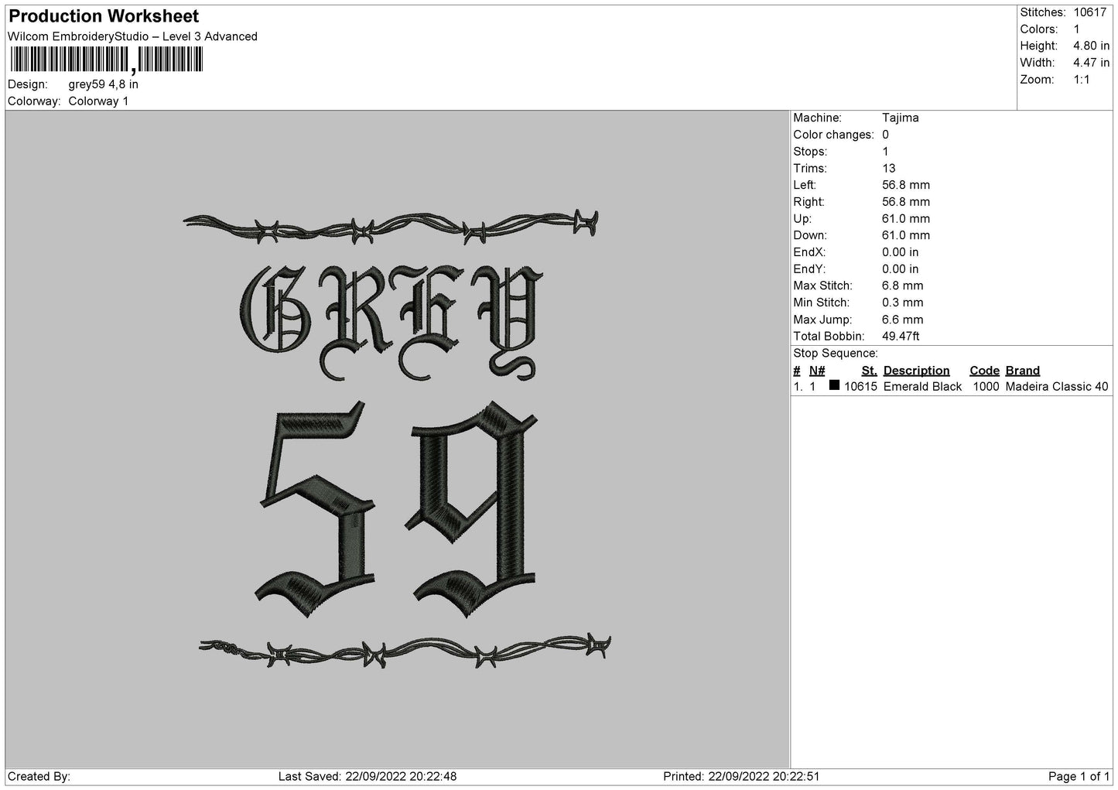Click the Page 1 of 1 indicator
1118x790 pixels.
[1079, 777]
